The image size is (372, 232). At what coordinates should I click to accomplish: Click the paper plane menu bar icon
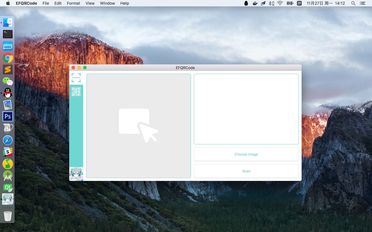263,3
